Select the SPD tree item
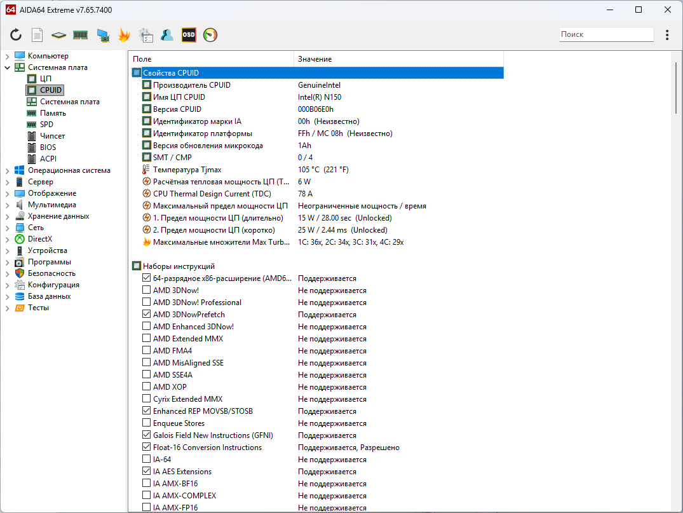The image size is (683, 513). click(x=46, y=125)
